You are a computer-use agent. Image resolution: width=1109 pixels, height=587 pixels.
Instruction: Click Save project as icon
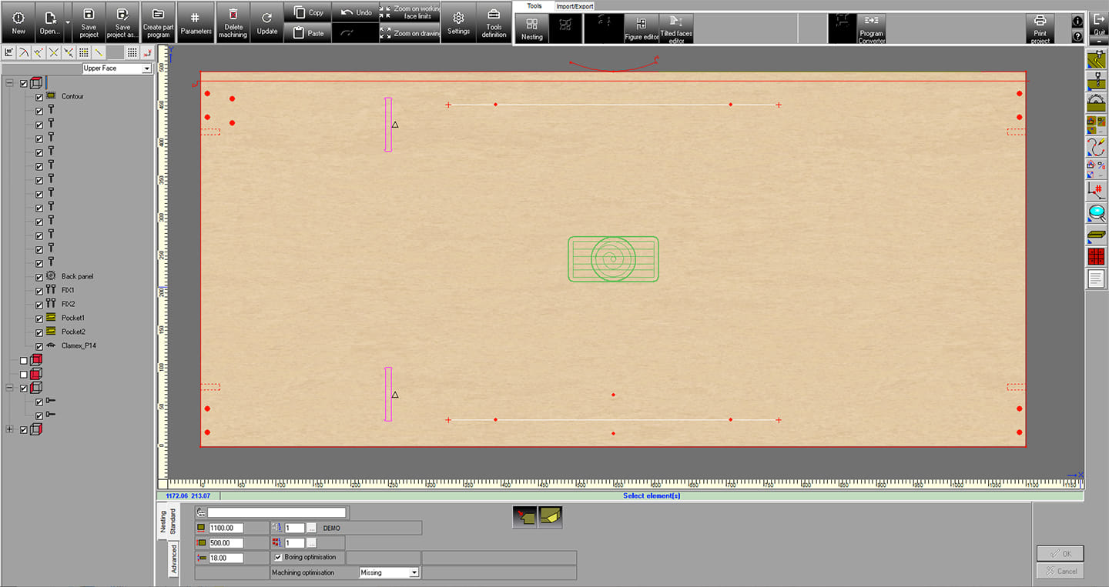pos(122,22)
